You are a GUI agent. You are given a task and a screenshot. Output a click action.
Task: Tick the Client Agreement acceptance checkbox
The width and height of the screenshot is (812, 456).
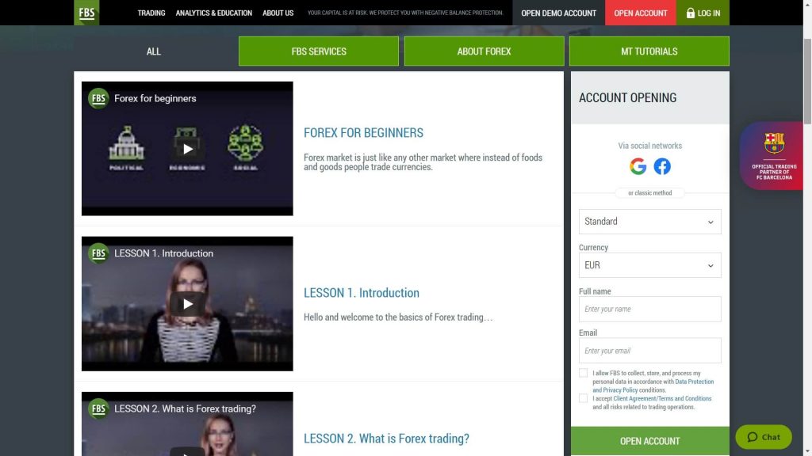pos(584,398)
